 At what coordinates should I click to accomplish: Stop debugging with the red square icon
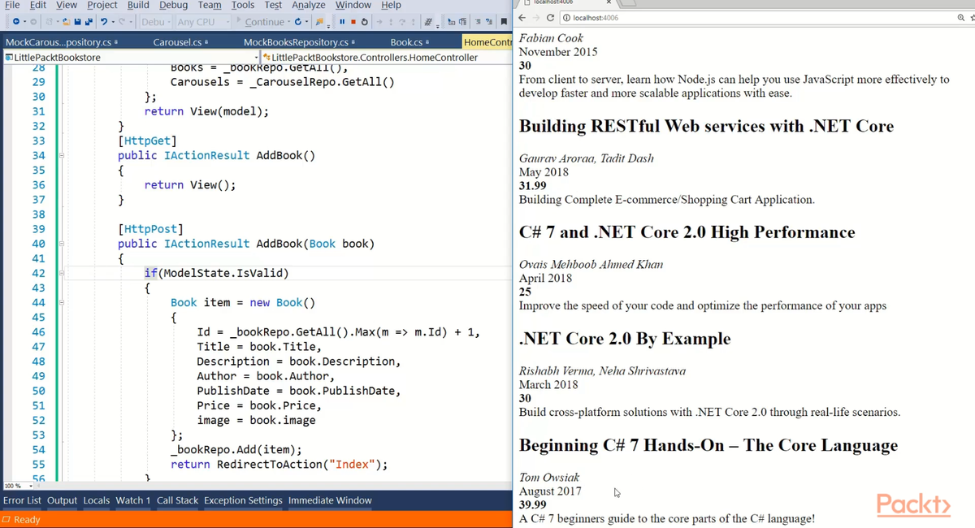[x=353, y=22]
